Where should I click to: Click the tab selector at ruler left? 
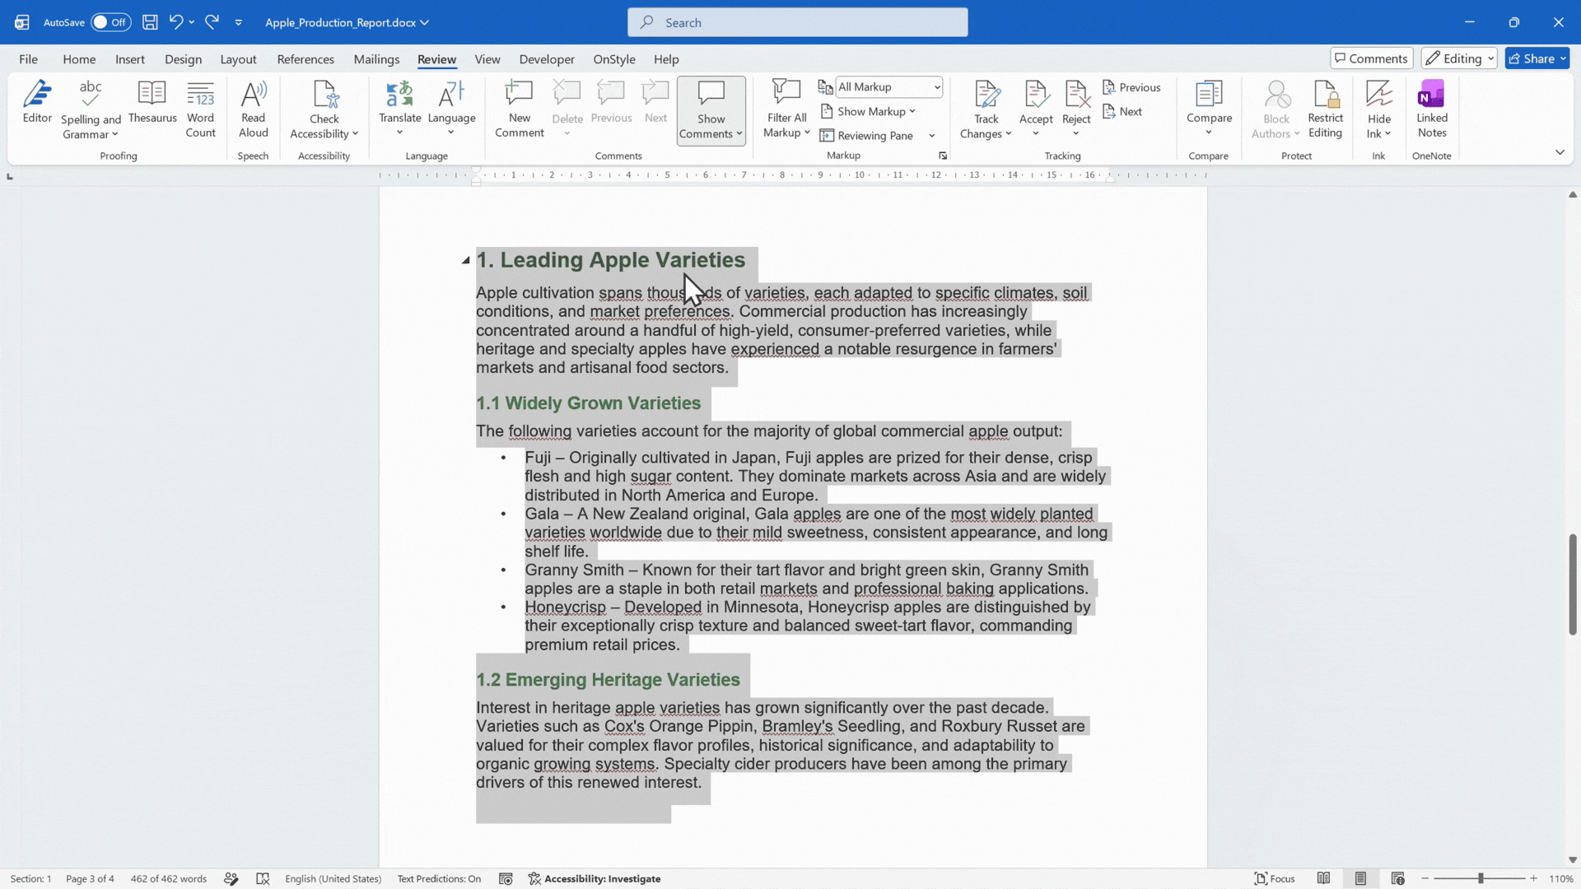[9, 176]
